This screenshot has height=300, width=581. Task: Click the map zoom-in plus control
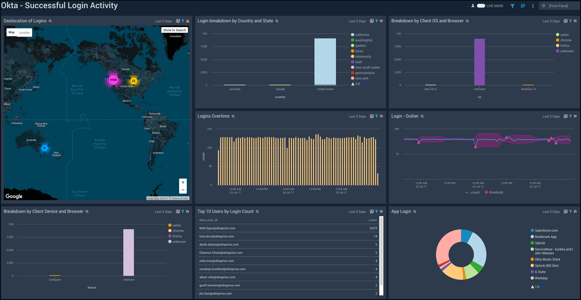tap(183, 182)
